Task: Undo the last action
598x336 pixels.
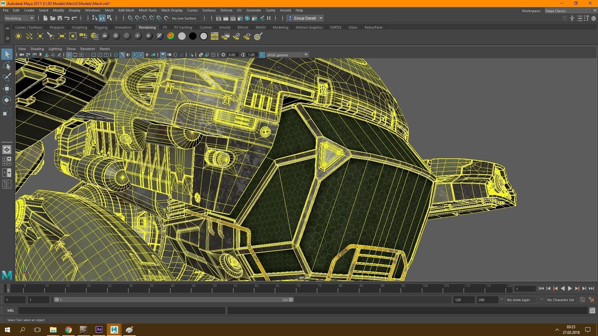Action: pyautogui.click(x=67, y=18)
